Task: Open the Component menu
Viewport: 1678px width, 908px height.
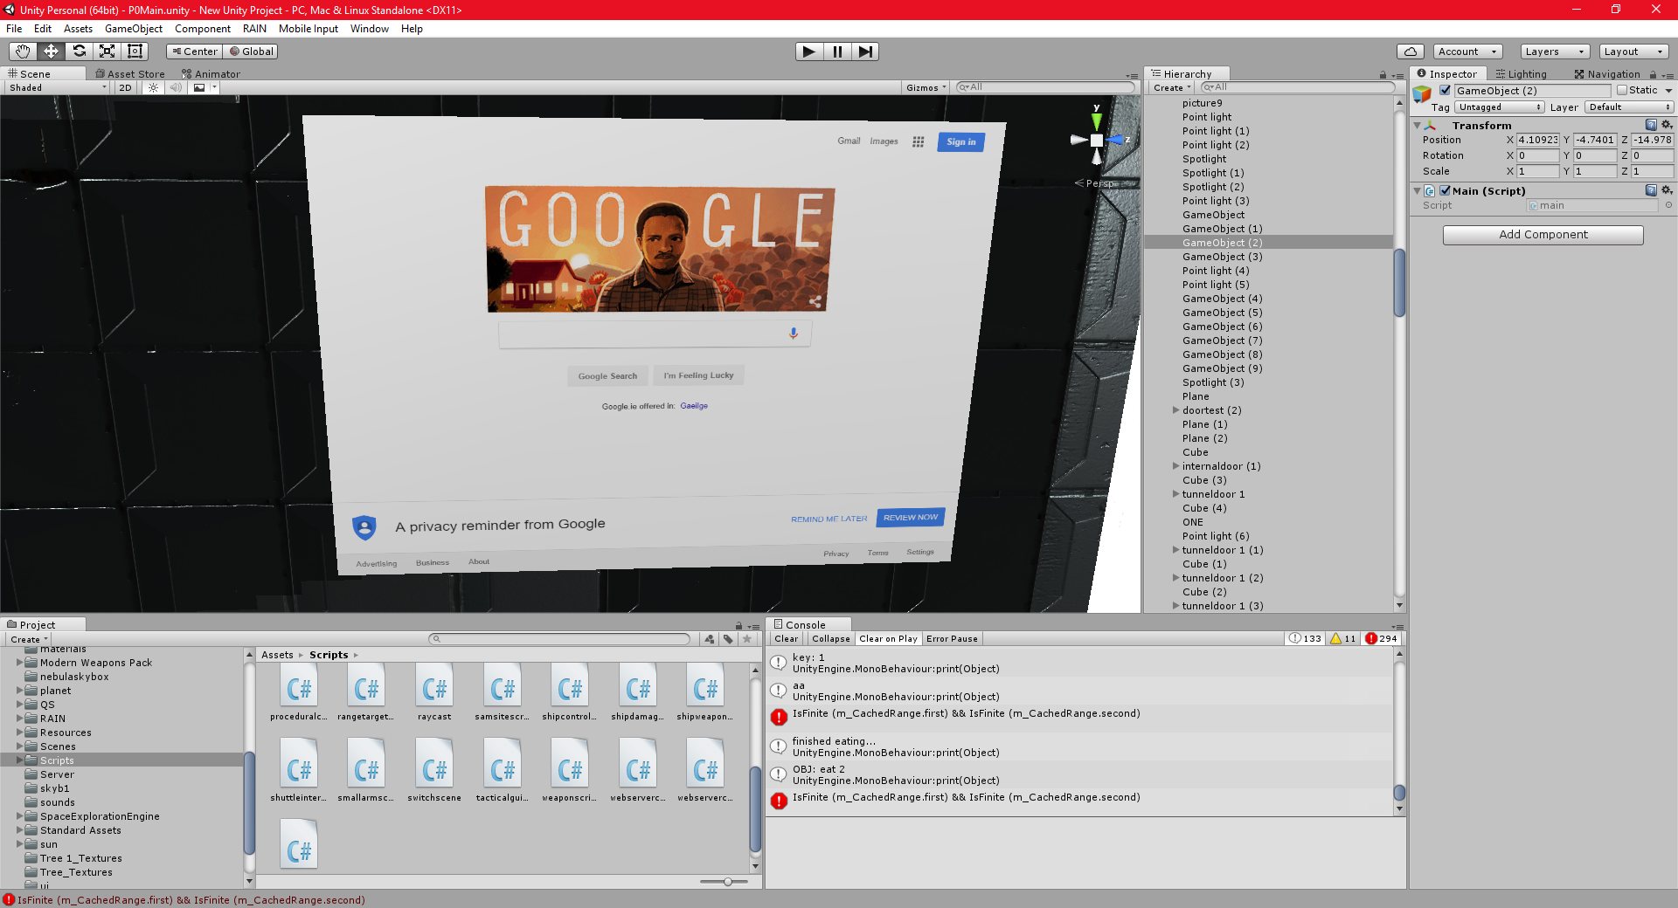Action: (x=203, y=29)
